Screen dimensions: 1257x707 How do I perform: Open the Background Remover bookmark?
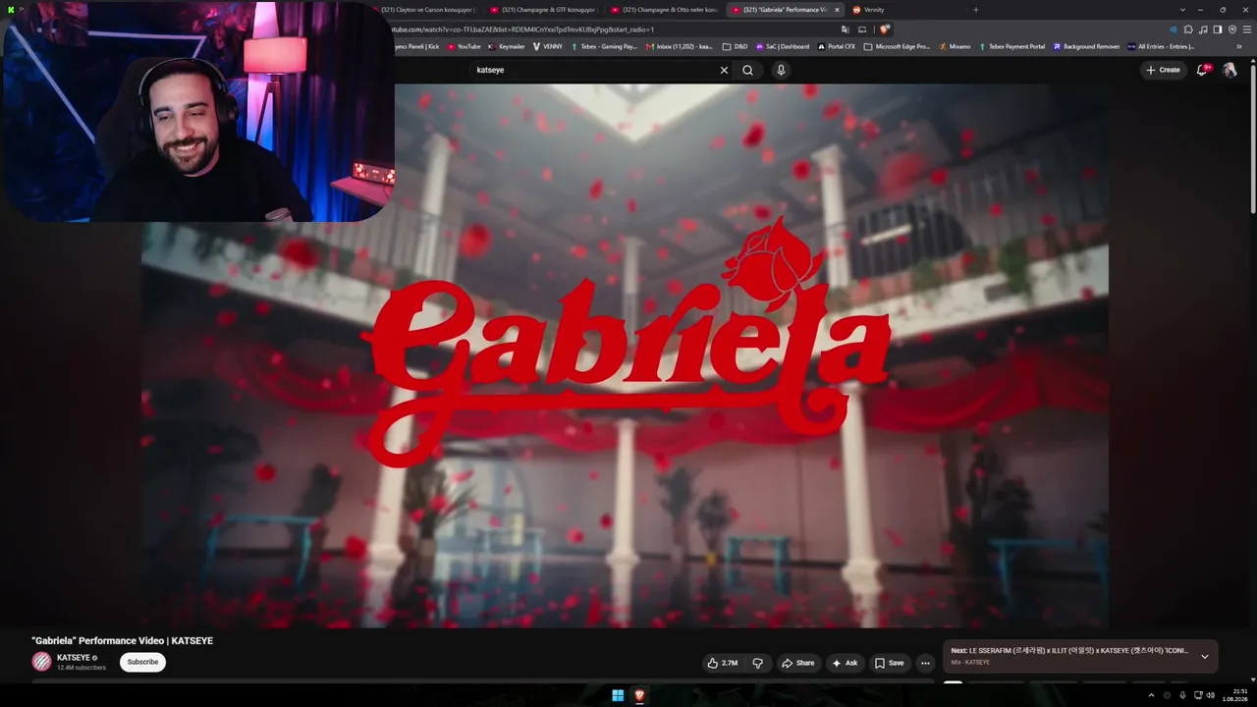[x=1086, y=46]
